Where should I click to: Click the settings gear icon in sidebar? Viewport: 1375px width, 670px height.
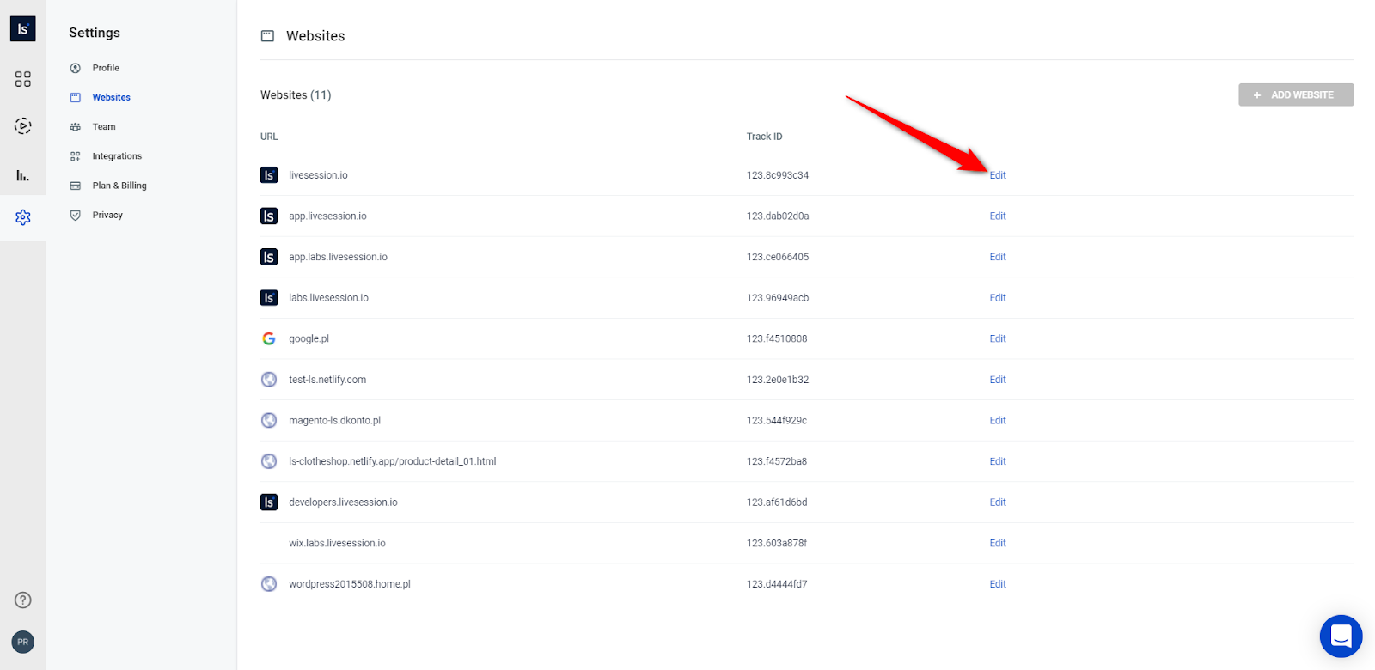tap(23, 217)
